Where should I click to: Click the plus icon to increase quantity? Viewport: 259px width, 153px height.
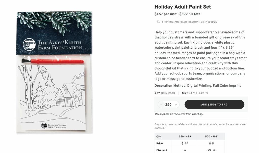[176, 104]
